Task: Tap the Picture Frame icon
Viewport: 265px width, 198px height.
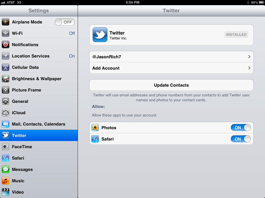Action: pyautogui.click(x=6, y=90)
